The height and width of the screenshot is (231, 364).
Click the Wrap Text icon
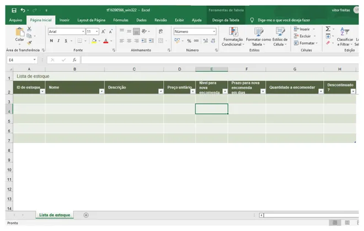pos(160,31)
